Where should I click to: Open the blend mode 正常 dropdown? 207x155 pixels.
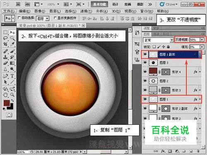tap(172, 40)
